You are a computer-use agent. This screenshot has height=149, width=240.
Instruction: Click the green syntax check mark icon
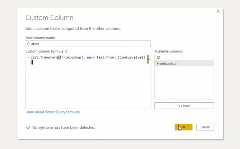coord(28,128)
